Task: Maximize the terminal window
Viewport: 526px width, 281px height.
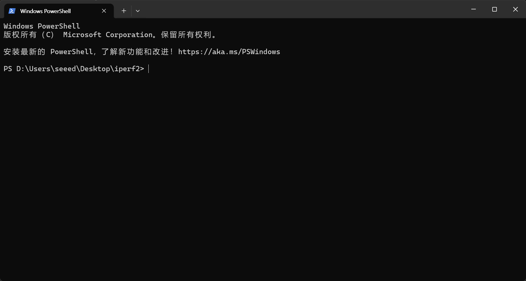Action: pyautogui.click(x=494, y=9)
